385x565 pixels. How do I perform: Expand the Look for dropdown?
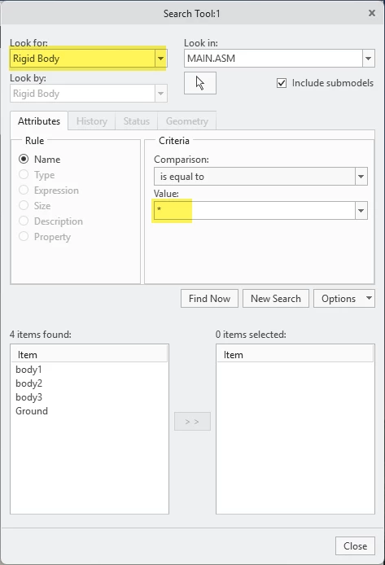click(160, 59)
